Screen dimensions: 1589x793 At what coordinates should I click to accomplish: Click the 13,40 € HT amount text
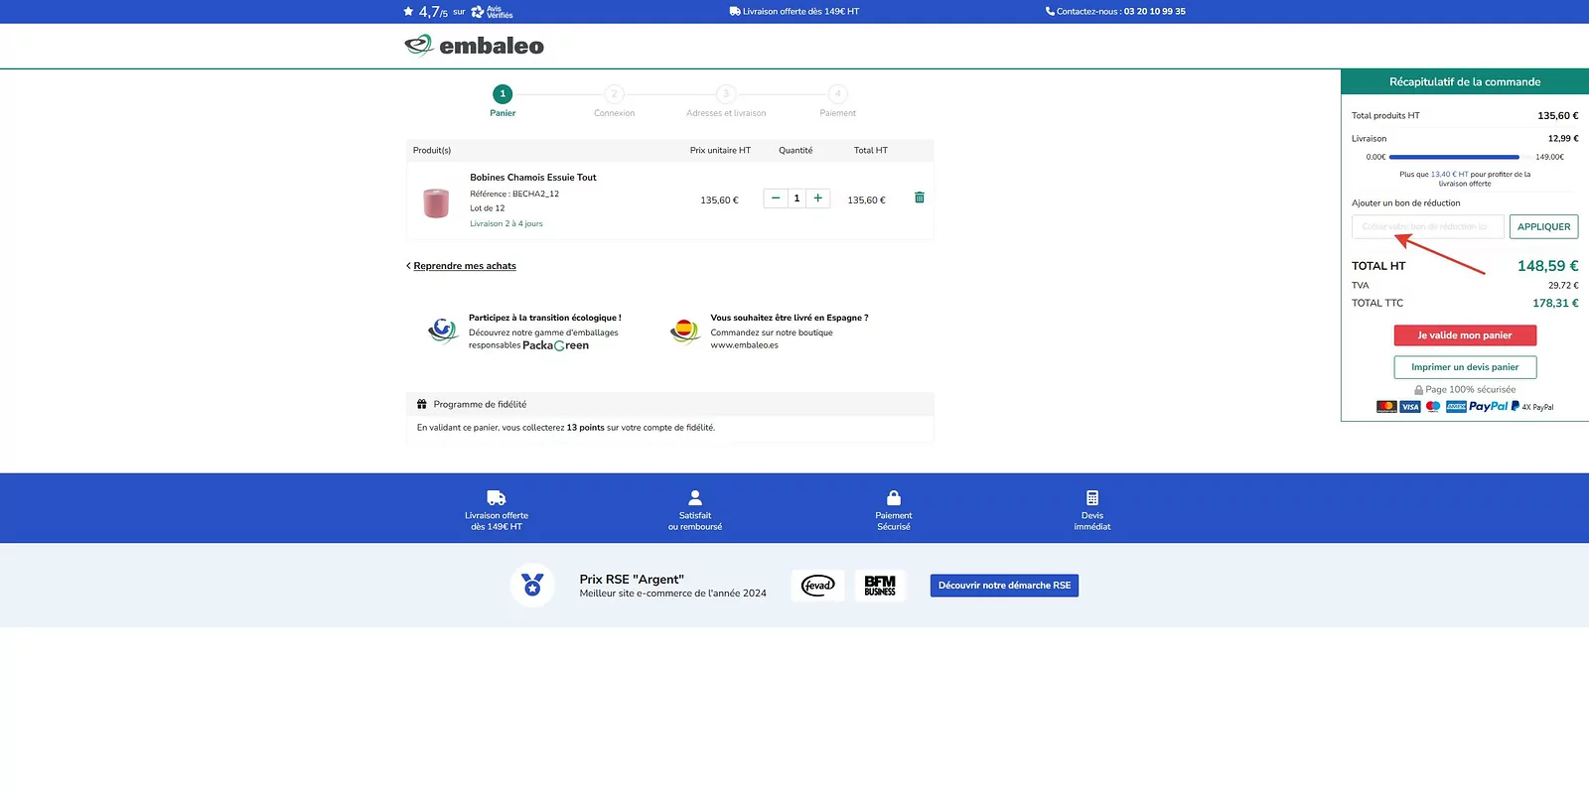(1449, 175)
